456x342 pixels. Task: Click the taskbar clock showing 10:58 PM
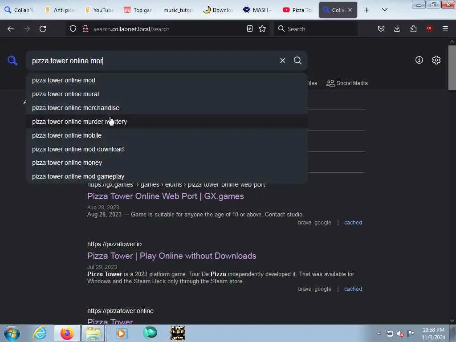(x=433, y=333)
